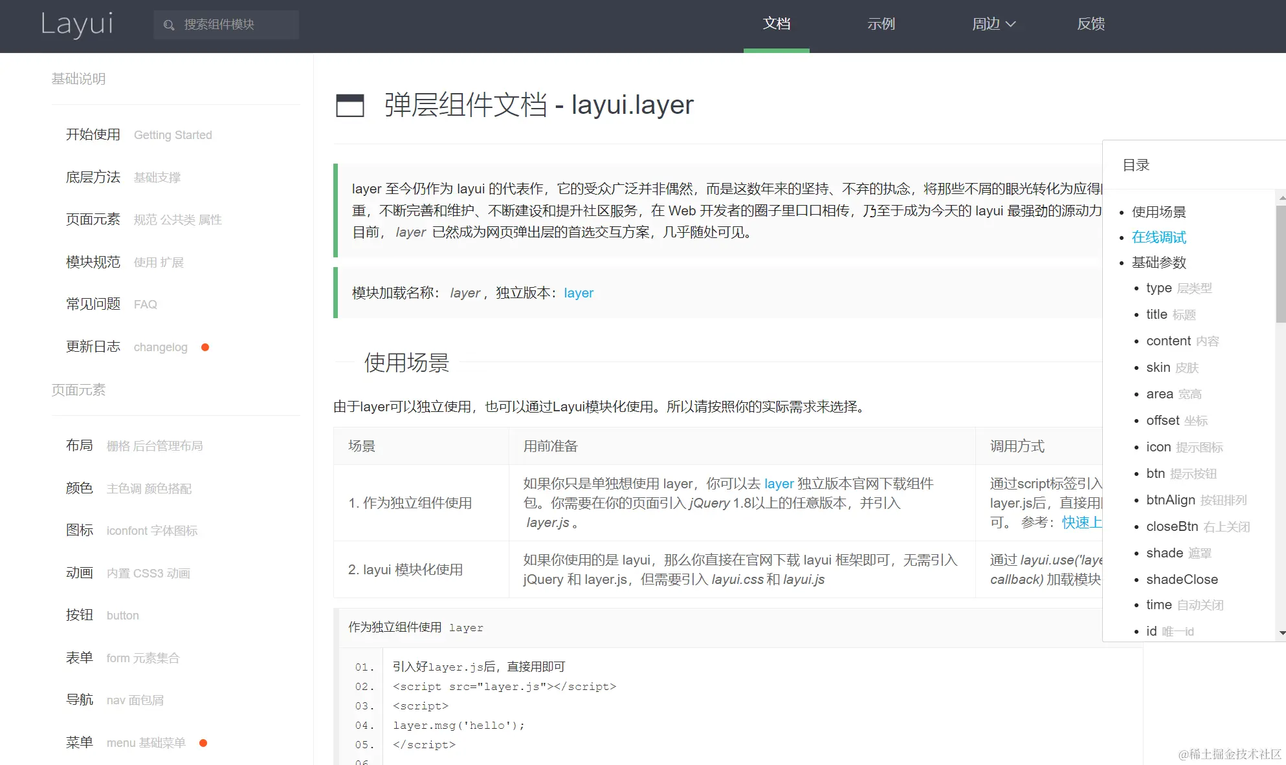The height and width of the screenshot is (765, 1286).
Task: Open 底层方法 基础支撑 page
Action: point(123,177)
